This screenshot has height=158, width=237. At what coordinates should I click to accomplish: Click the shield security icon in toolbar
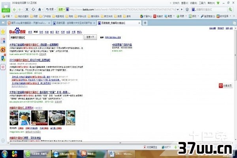(187, 9)
